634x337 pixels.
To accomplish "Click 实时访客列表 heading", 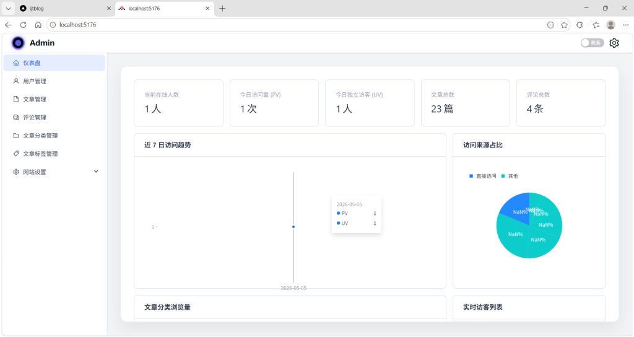I will coord(483,307).
